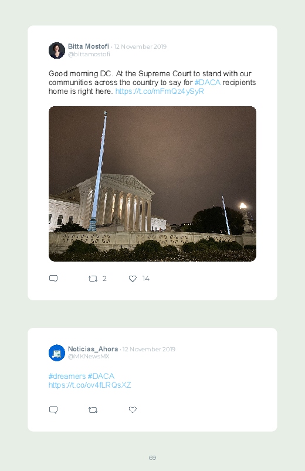Click the 12 November 2019 date on Bitta's tweet
Screen dimensions: 305x471
(140, 46)
